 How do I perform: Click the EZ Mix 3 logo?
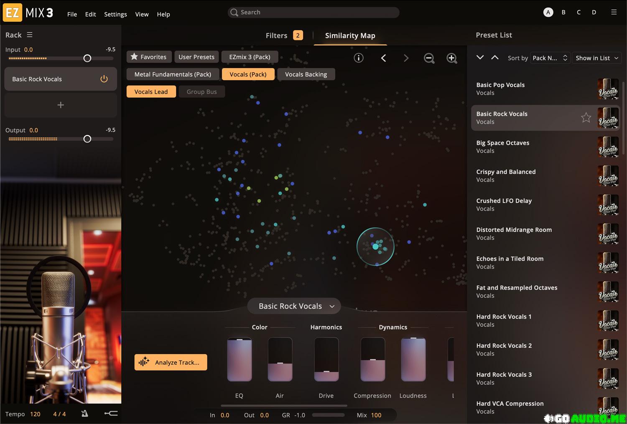pyautogui.click(x=28, y=13)
